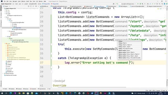Collapse the scripts folder node
The height and width of the screenshot is (95, 168).
5,14
